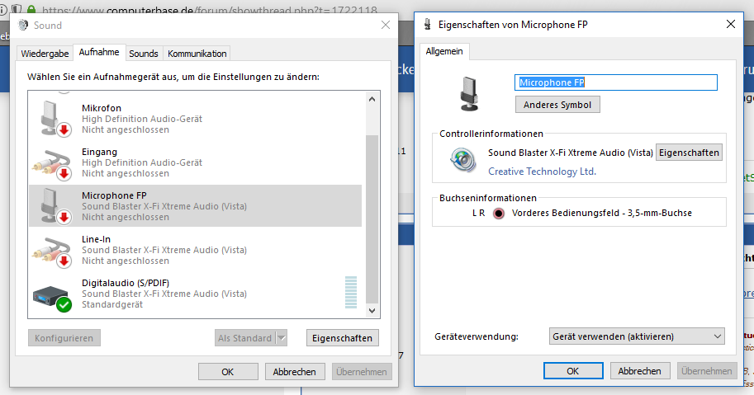
Task: Open the Geräteverwendung dropdown
Action: click(x=637, y=336)
